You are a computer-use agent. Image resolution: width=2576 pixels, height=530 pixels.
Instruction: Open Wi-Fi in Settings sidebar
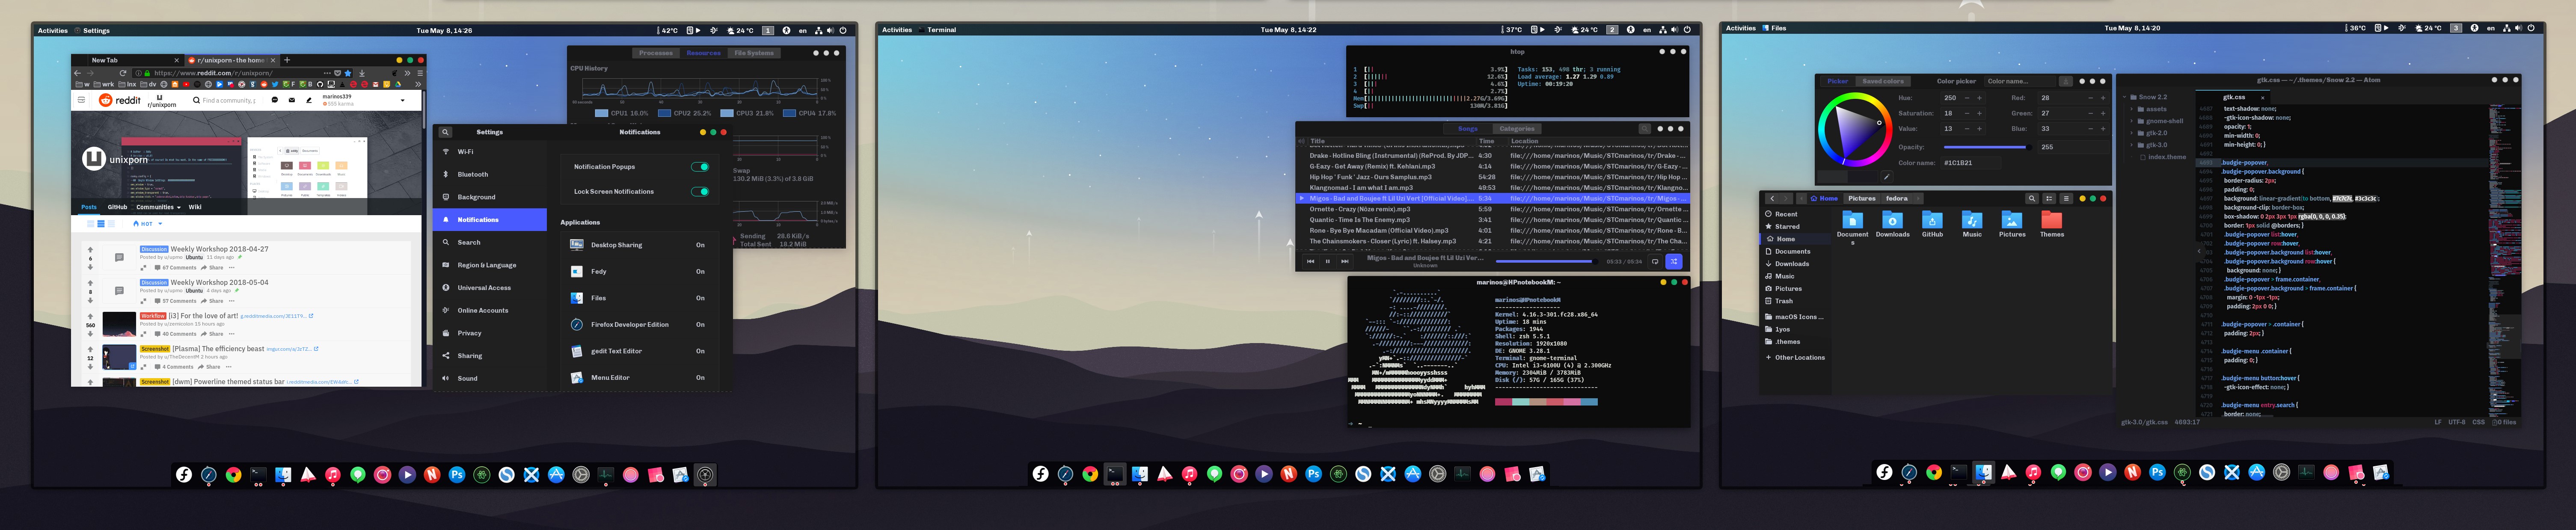point(490,152)
